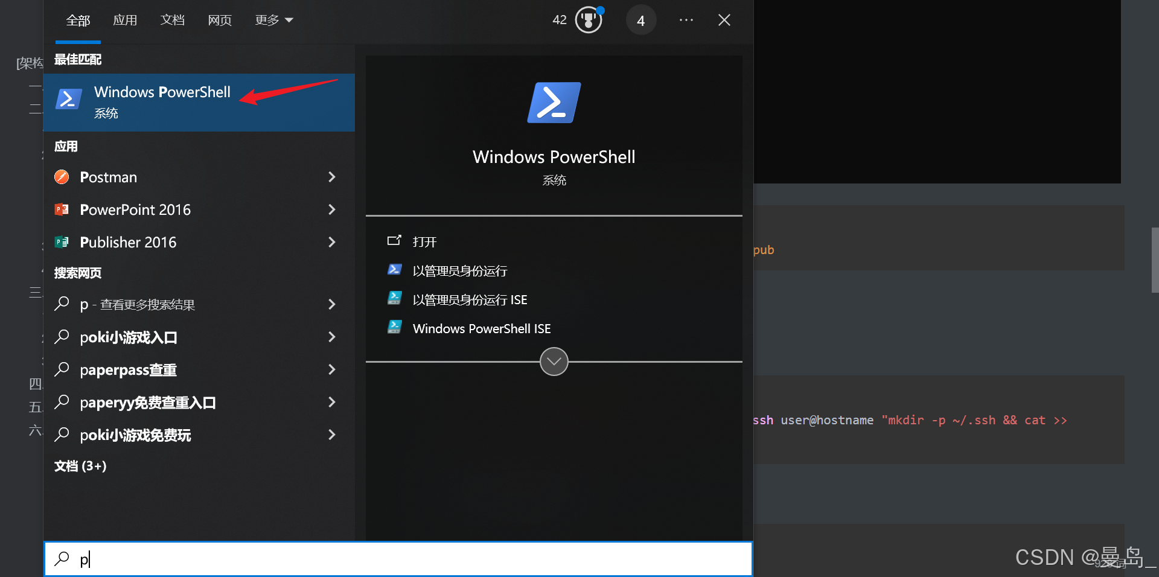This screenshot has height=577, width=1159.
Task: Select the poki小游戏入口 web suggestion
Action: tap(129, 337)
